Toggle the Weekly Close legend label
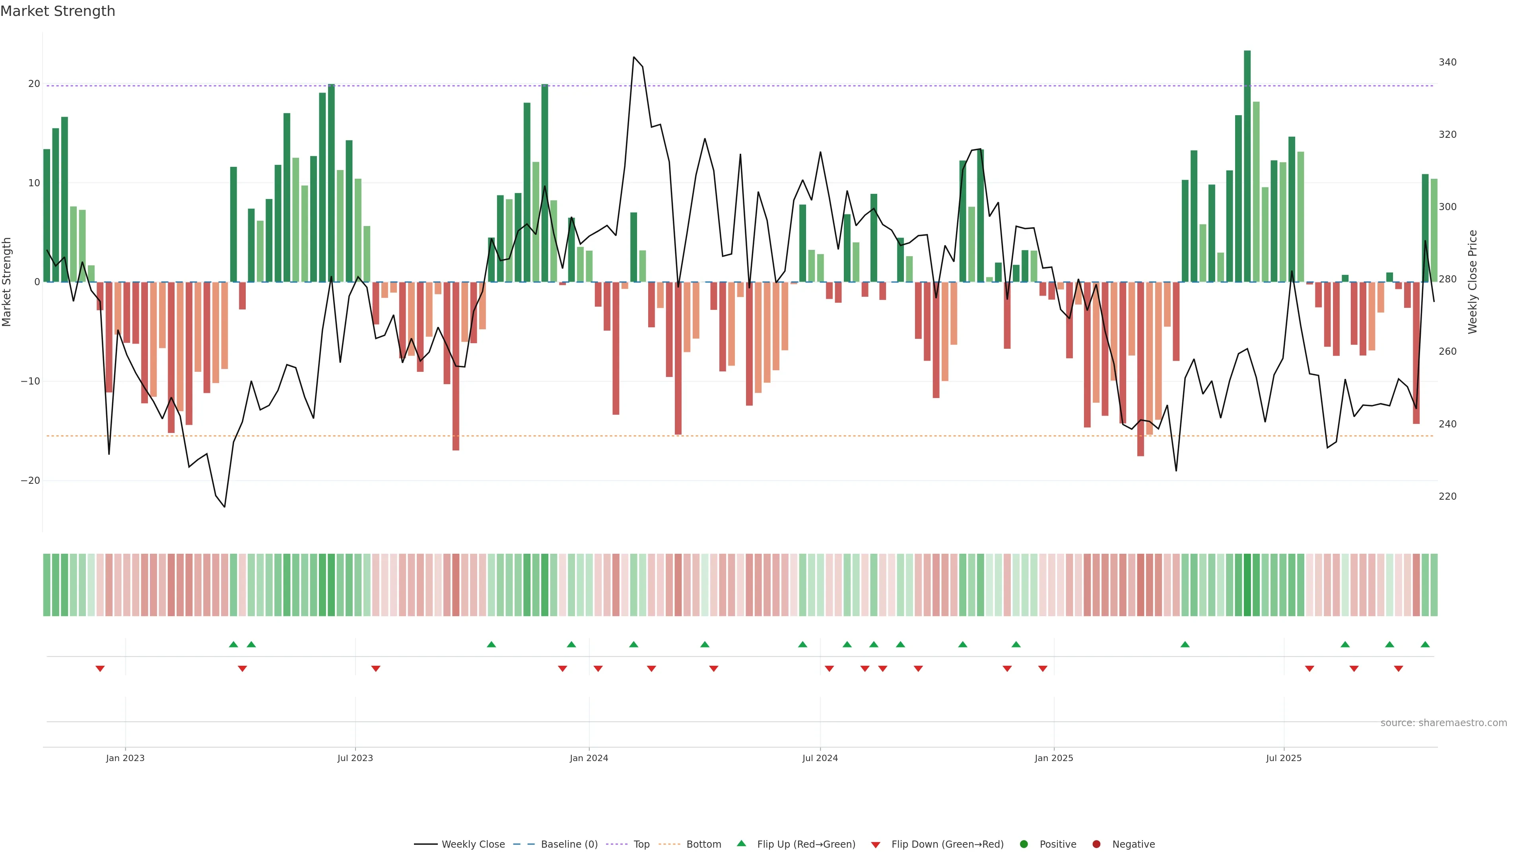1527x858 pixels. tap(473, 844)
